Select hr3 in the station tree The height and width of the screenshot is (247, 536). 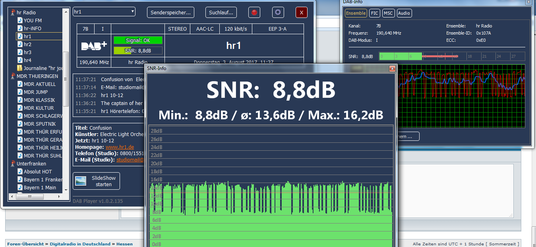click(x=27, y=52)
